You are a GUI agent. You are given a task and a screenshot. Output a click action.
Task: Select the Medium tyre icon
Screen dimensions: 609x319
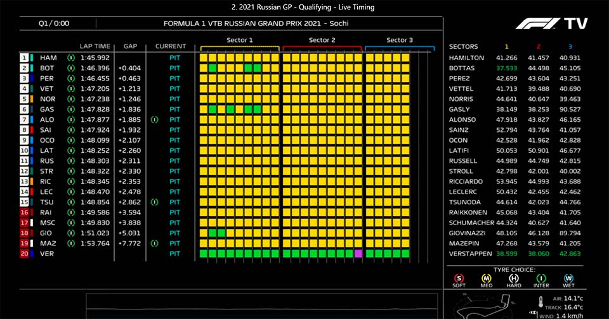coord(487,277)
